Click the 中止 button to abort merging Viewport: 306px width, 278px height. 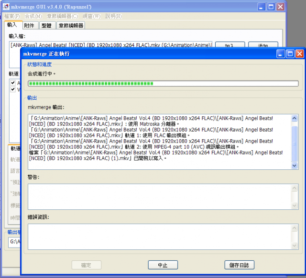click(163, 265)
